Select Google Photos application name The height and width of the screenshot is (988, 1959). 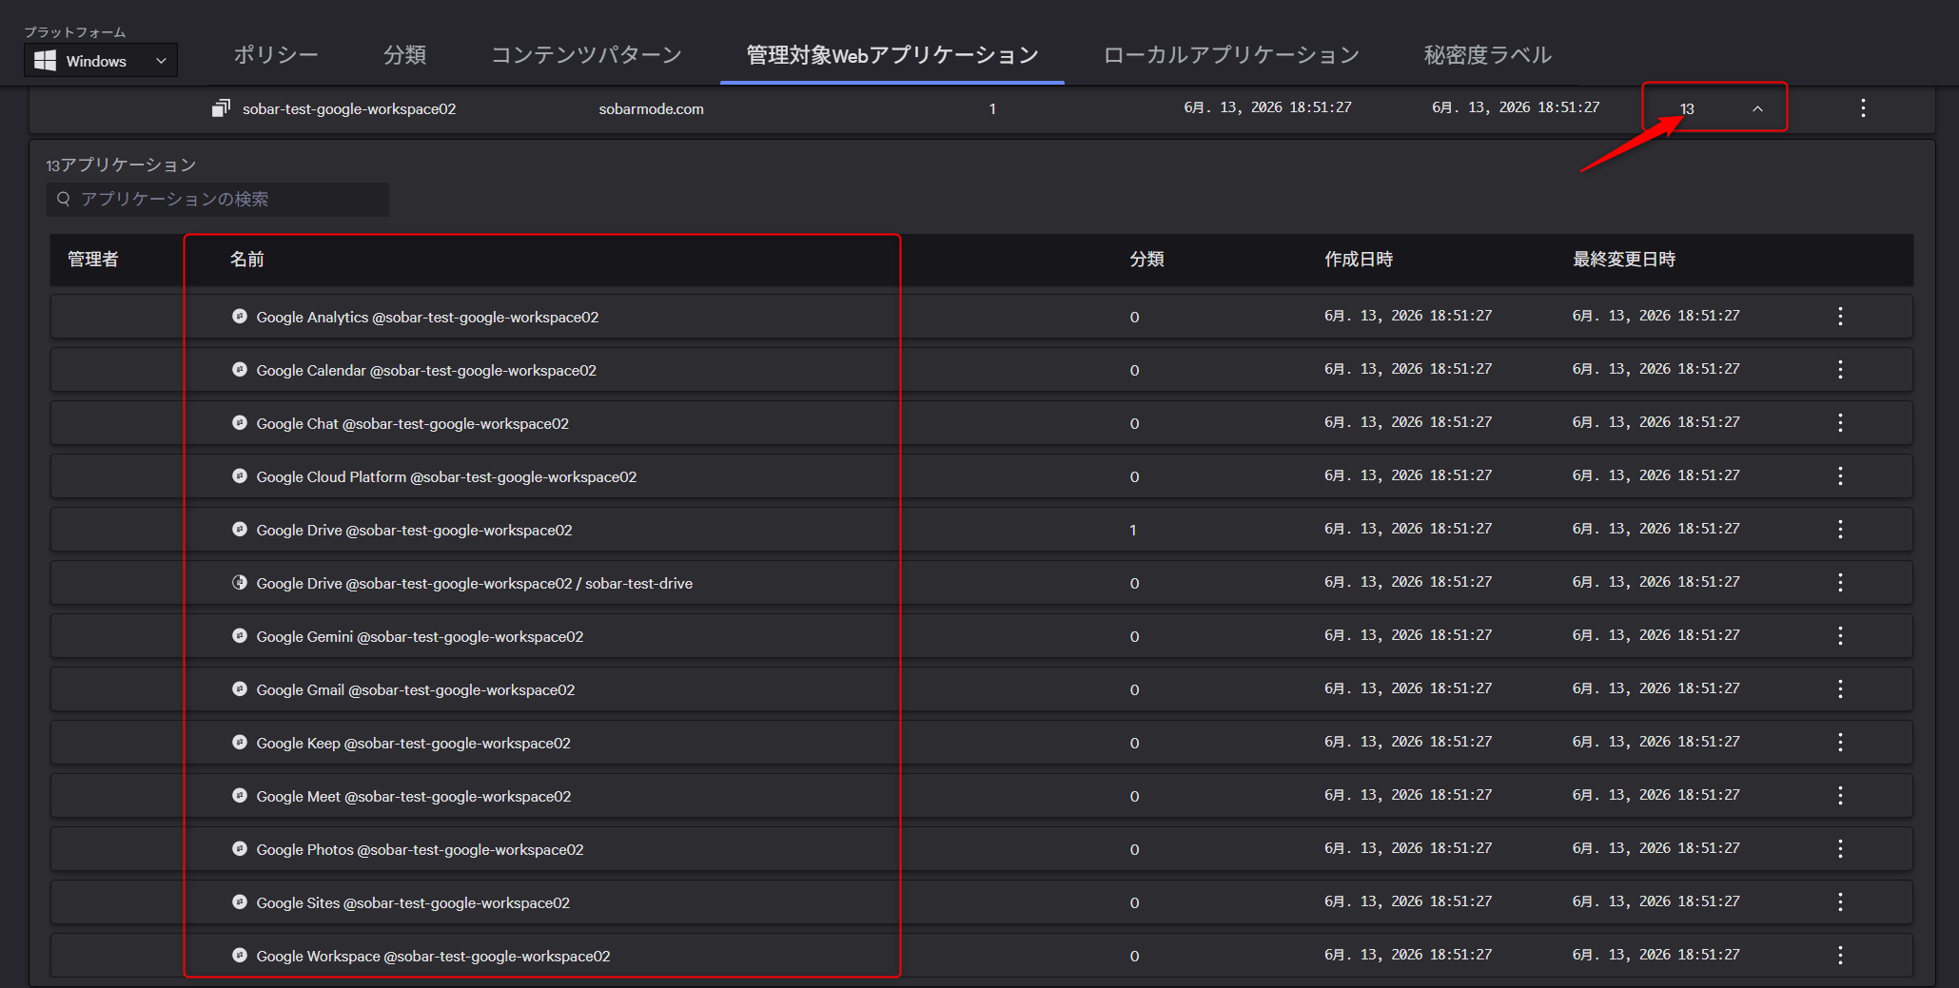[420, 849]
